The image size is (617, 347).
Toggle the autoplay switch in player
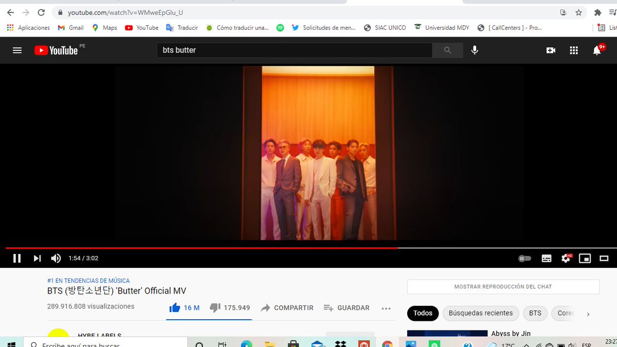coord(524,258)
